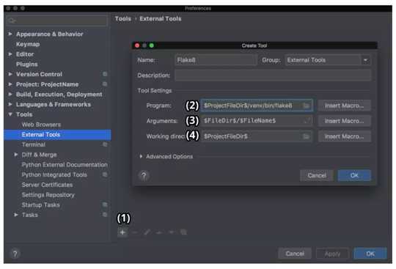
Task: Expand Advanced Options in Create Tool
Action: pos(141,156)
